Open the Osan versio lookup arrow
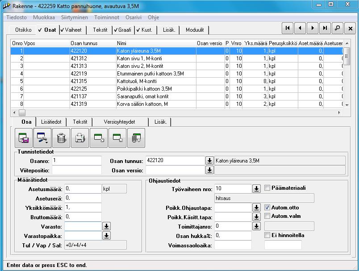This screenshot has height=271, width=359. 209,170
